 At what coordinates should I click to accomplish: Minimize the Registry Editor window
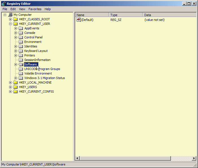point(184,4)
